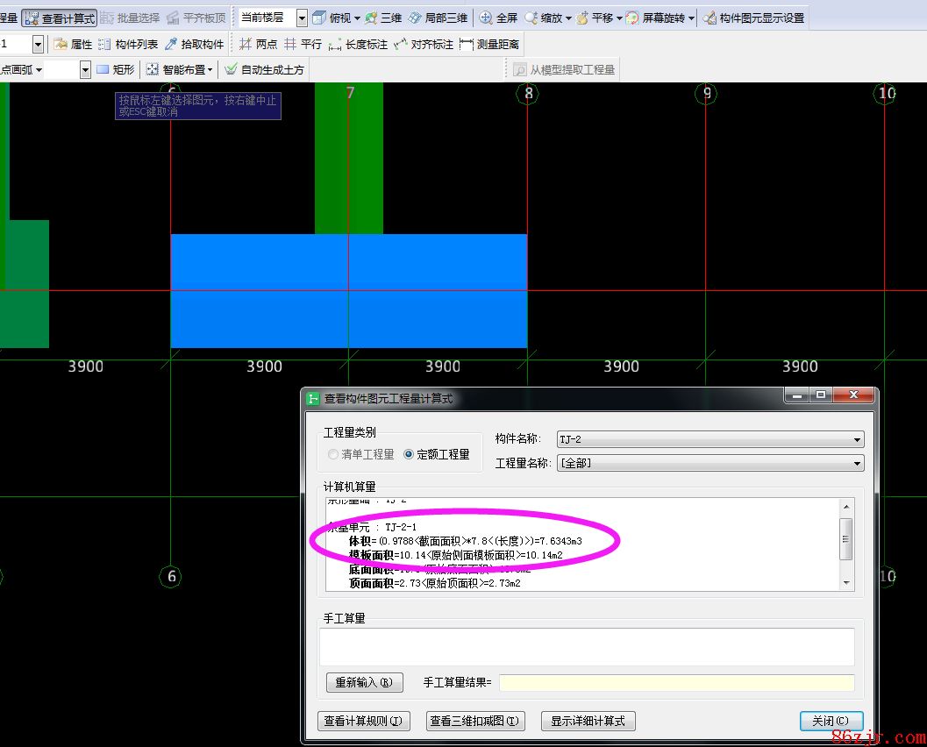Click the 查看计算规则 button
Screen dimensions: 927x747
coord(363,721)
